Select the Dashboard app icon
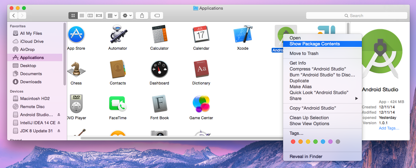 (159, 69)
